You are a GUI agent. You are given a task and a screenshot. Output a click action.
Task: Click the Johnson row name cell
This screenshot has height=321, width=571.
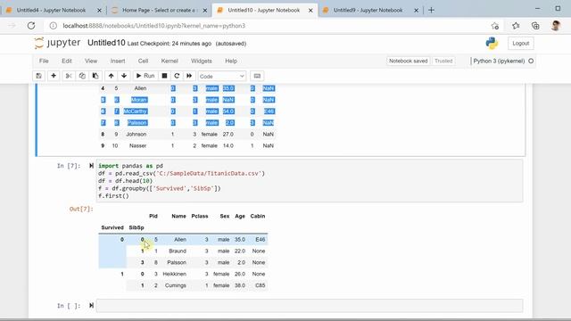click(x=137, y=135)
